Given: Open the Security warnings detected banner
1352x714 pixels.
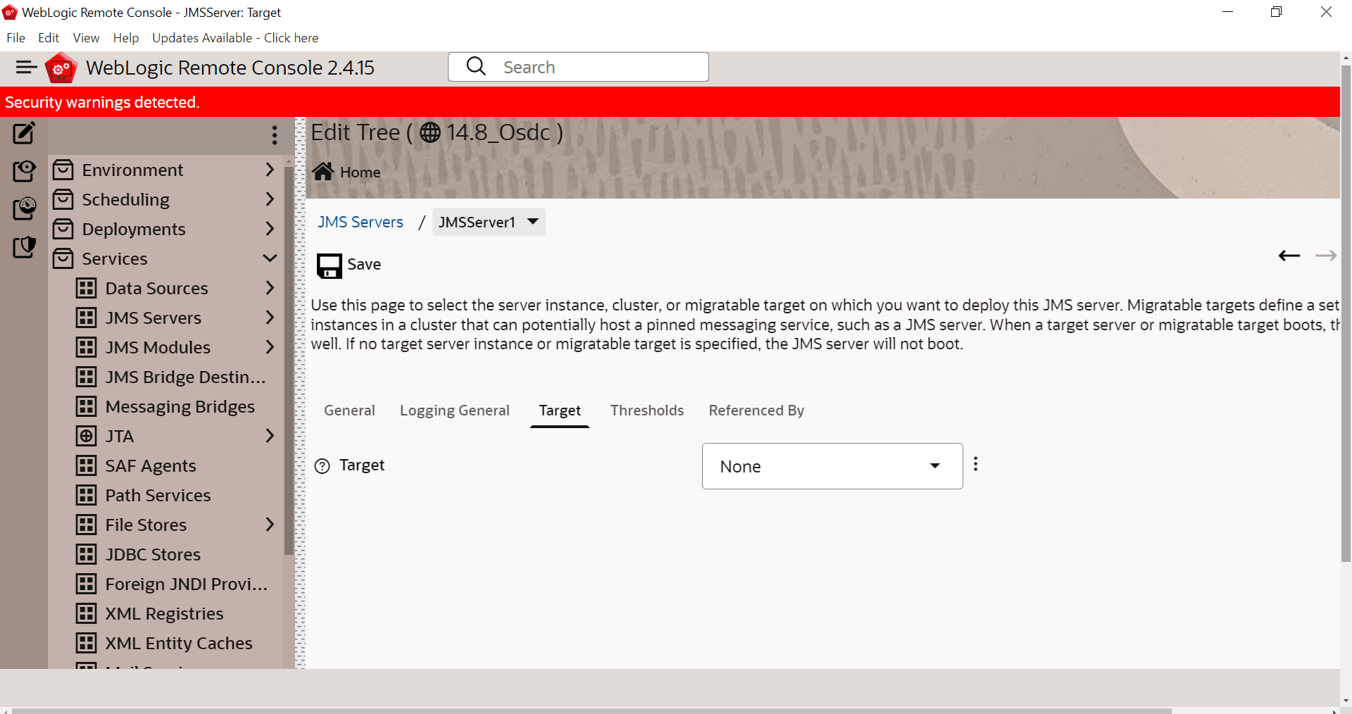Looking at the screenshot, I should click(670, 102).
